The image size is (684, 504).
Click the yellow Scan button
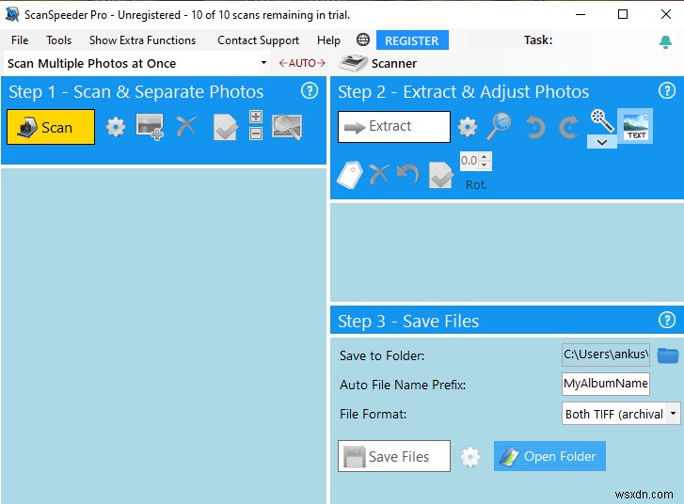point(51,127)
